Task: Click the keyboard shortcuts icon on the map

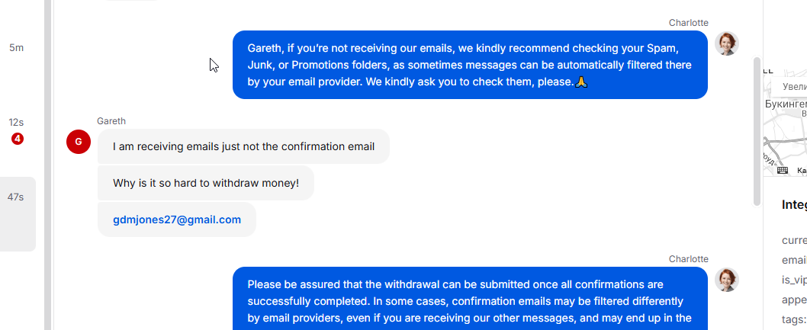Action: (x=782, y=170)
